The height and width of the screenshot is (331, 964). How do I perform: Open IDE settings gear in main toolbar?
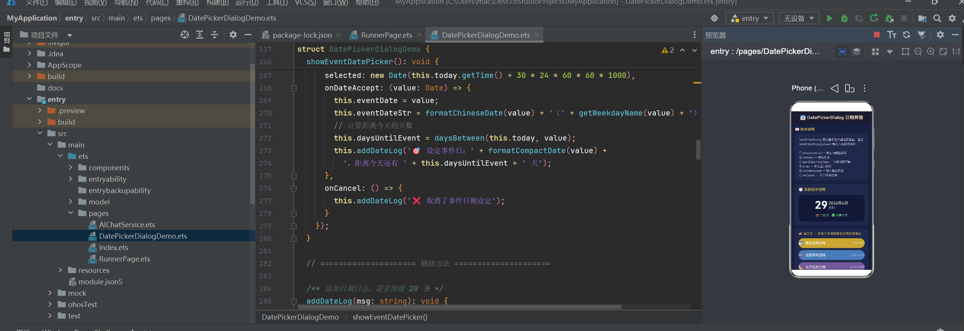952,18
